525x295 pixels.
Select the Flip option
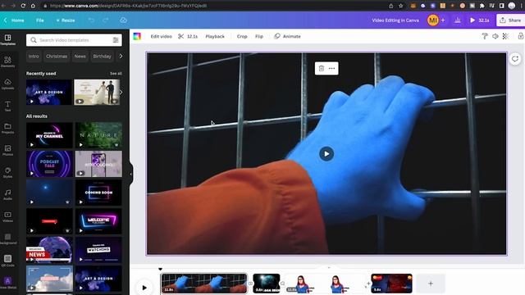[x=259, y=36]
